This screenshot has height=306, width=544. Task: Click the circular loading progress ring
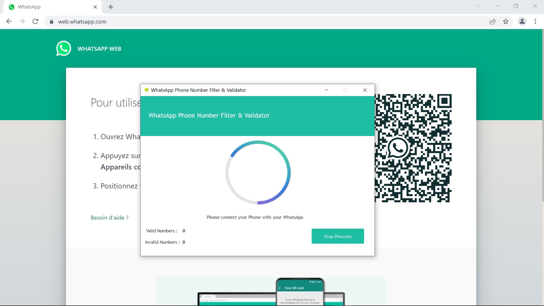258,173
